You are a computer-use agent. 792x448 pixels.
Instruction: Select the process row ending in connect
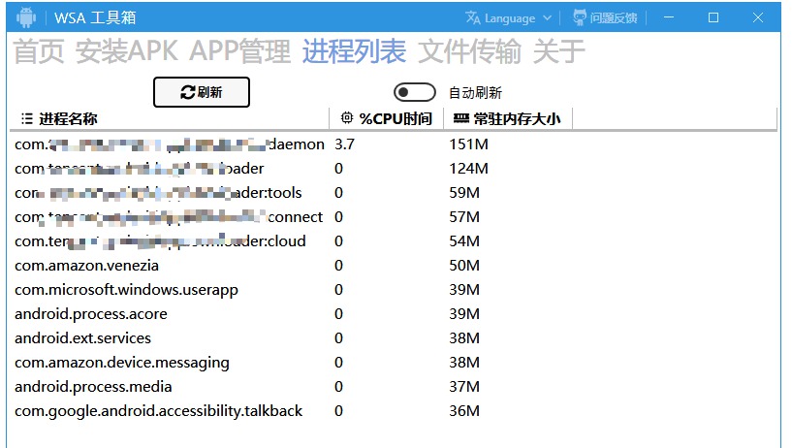click(394, 217)
